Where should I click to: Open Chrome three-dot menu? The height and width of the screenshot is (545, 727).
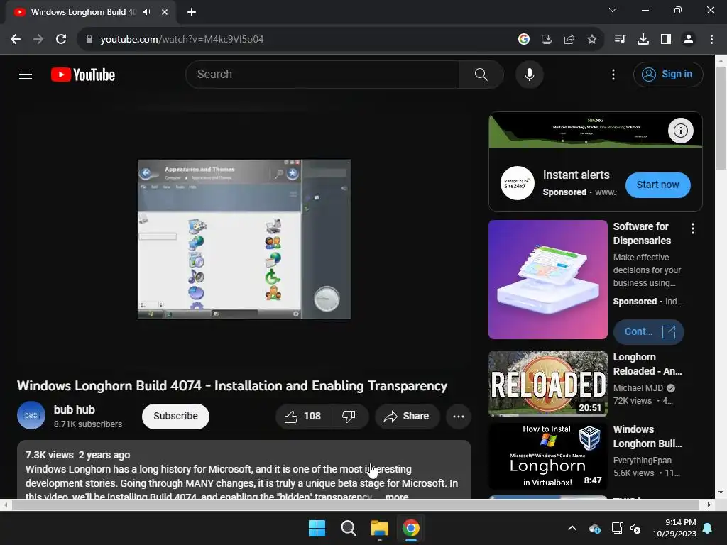[711, 39]
